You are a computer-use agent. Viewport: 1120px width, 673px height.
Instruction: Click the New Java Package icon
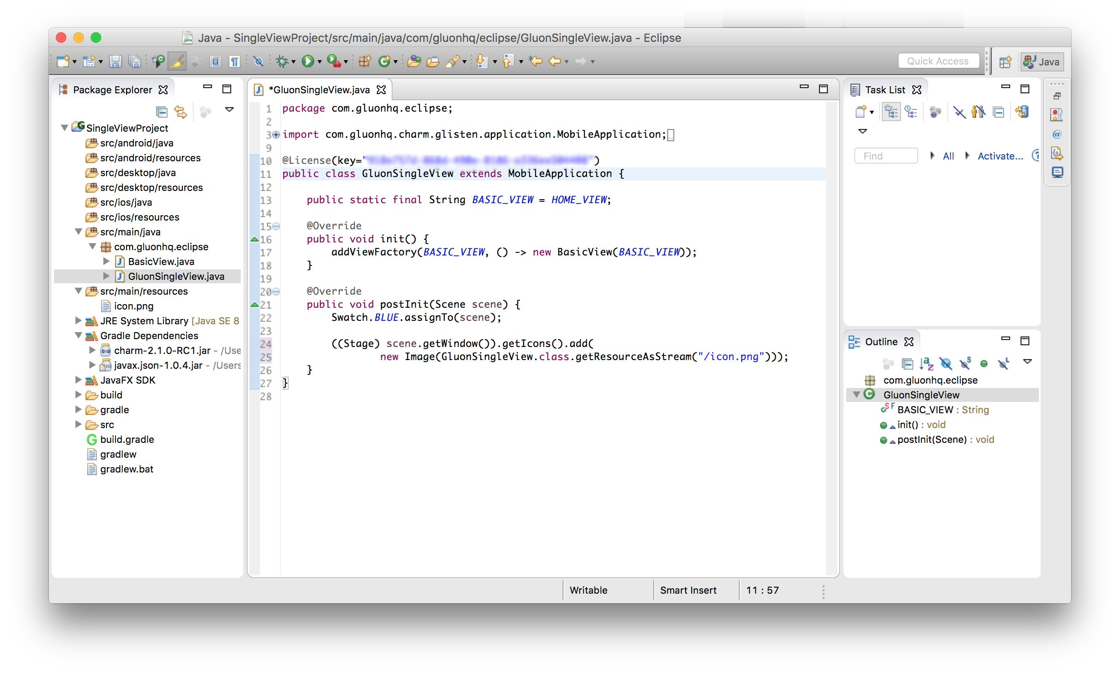pyautogui.click(x=364, y=61)
